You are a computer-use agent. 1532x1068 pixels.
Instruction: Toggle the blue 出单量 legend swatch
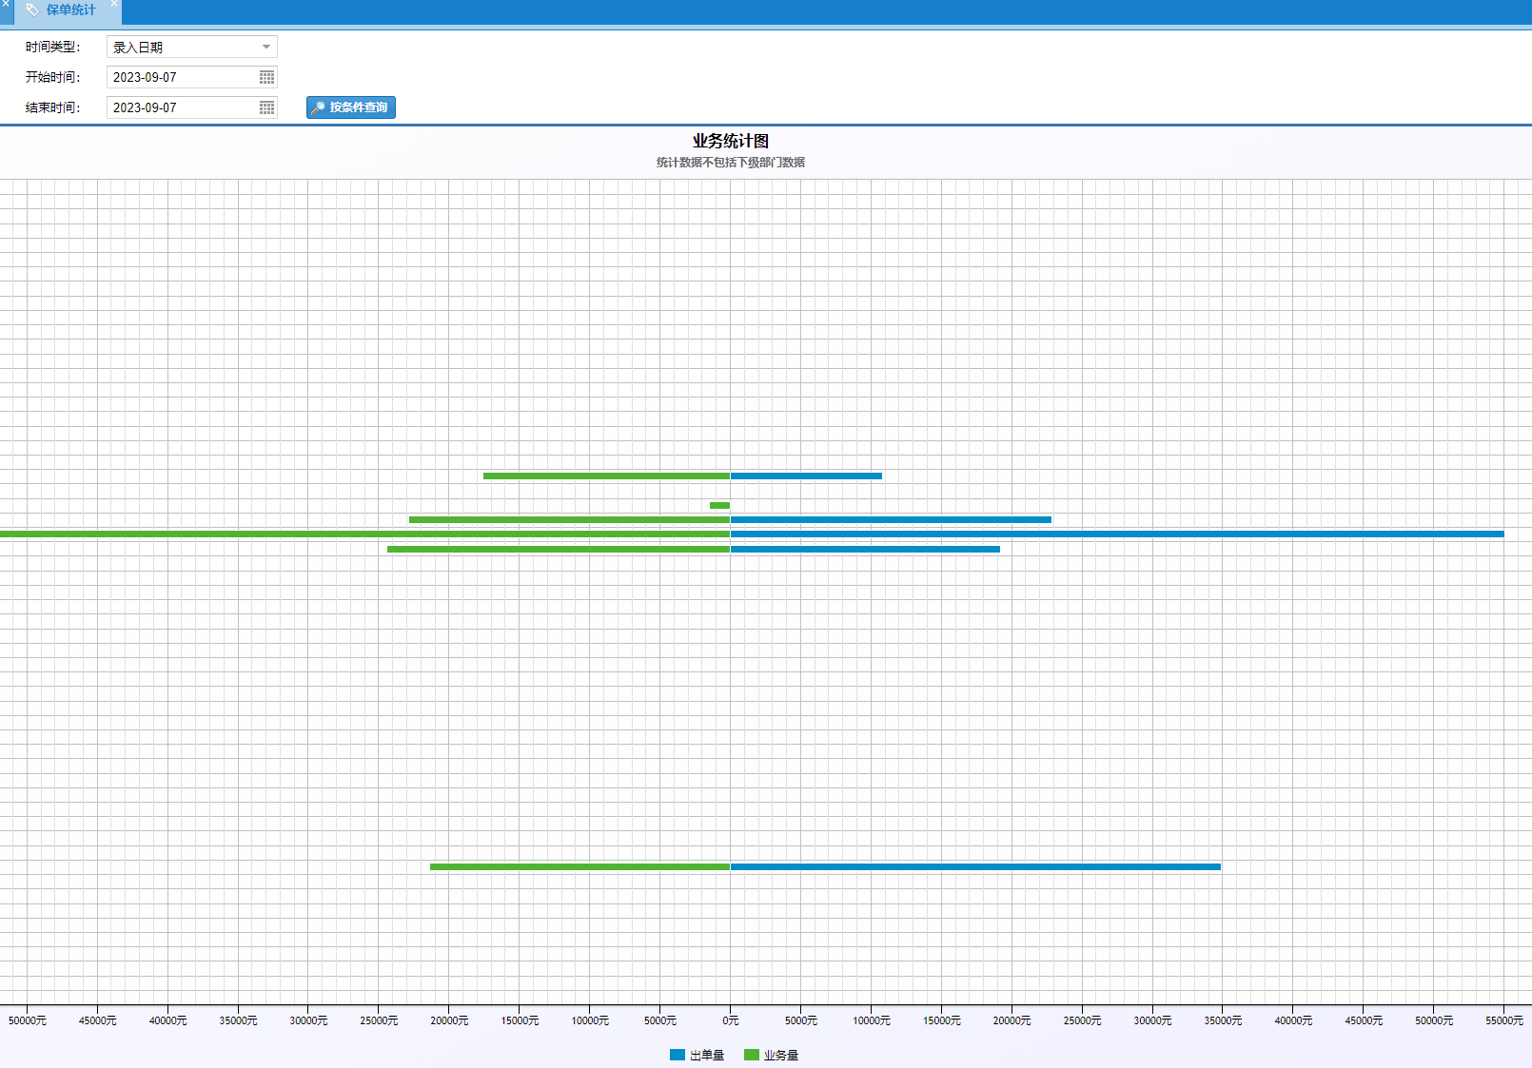[x=678, y=1055]
